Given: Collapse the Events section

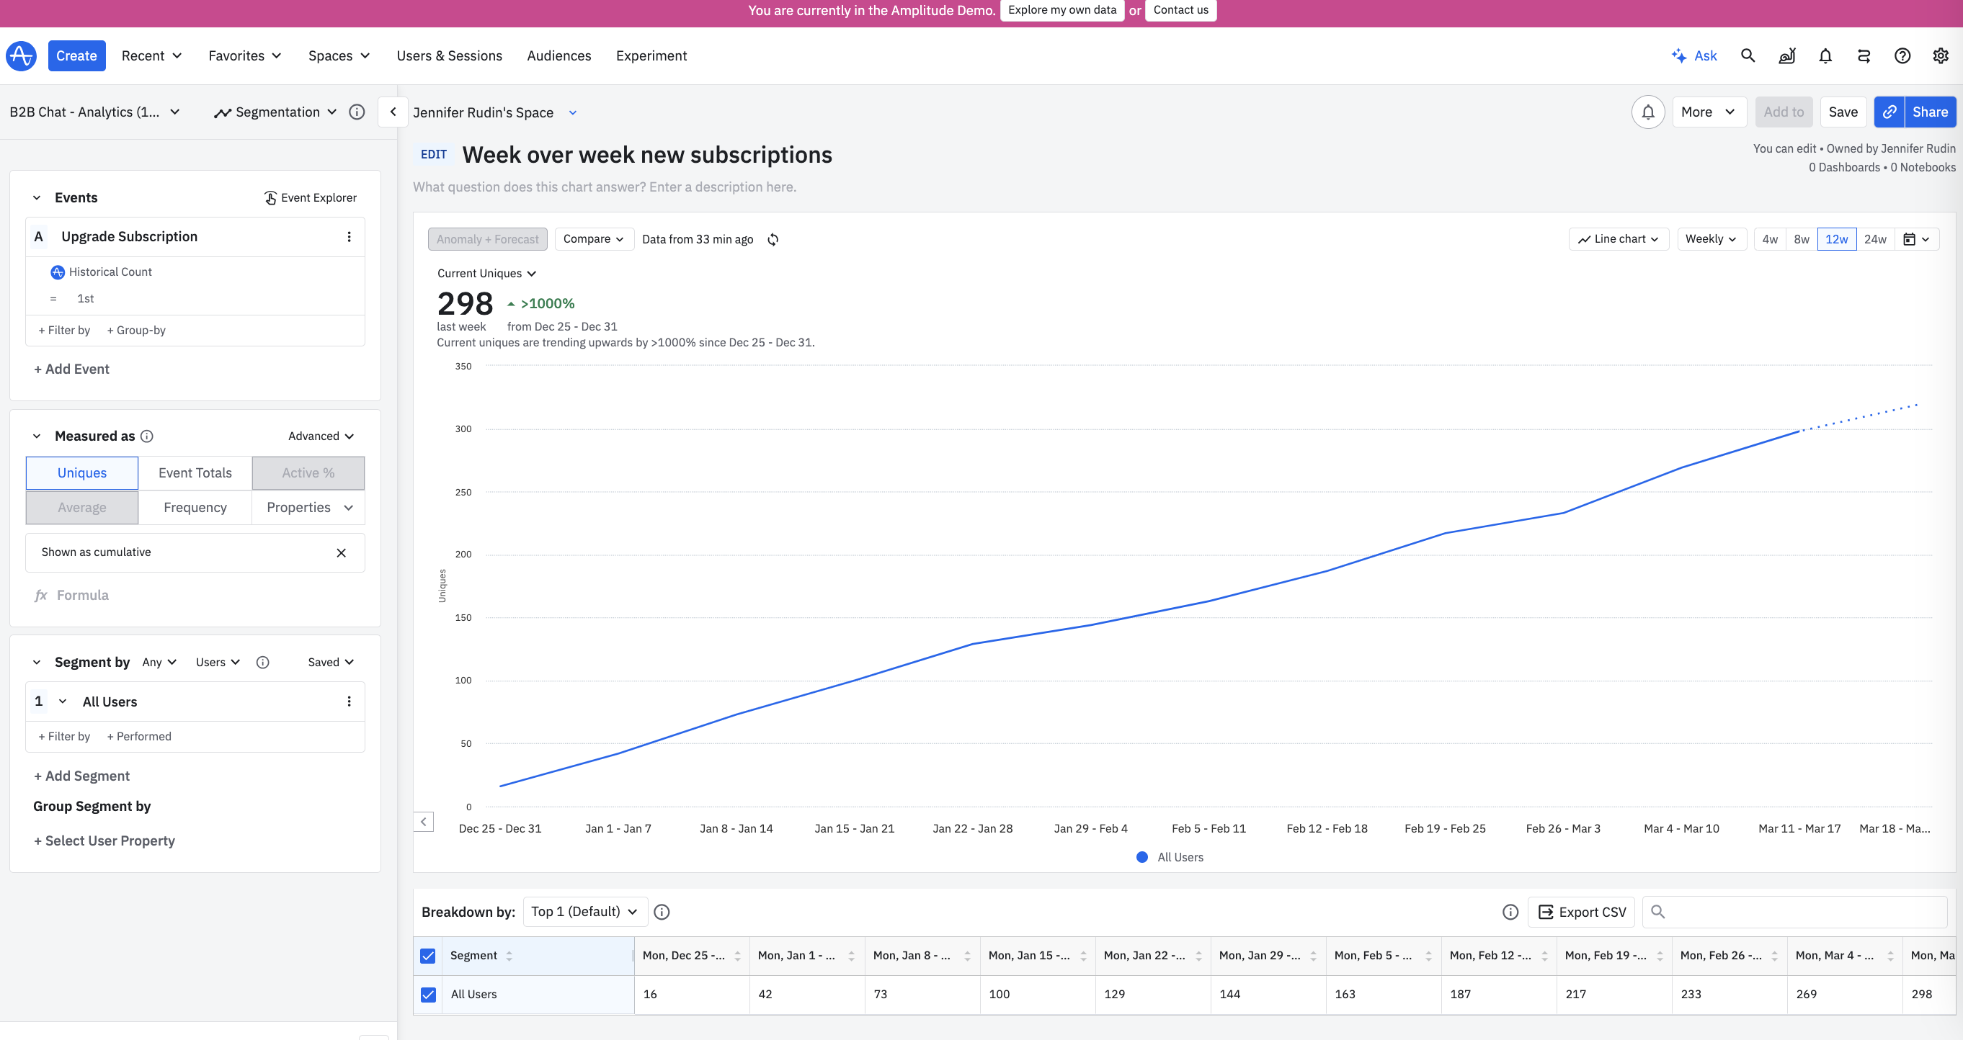Looking at the screenshot, I should click(37, 198).
